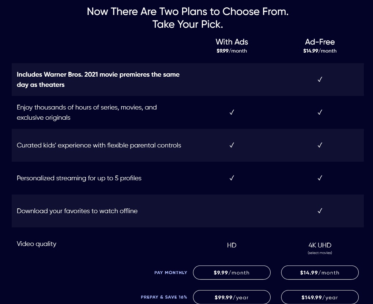This screenshot has width=373, height=304.
Task: Click the $99.99/year prepay button
Action: click(231, 297)
